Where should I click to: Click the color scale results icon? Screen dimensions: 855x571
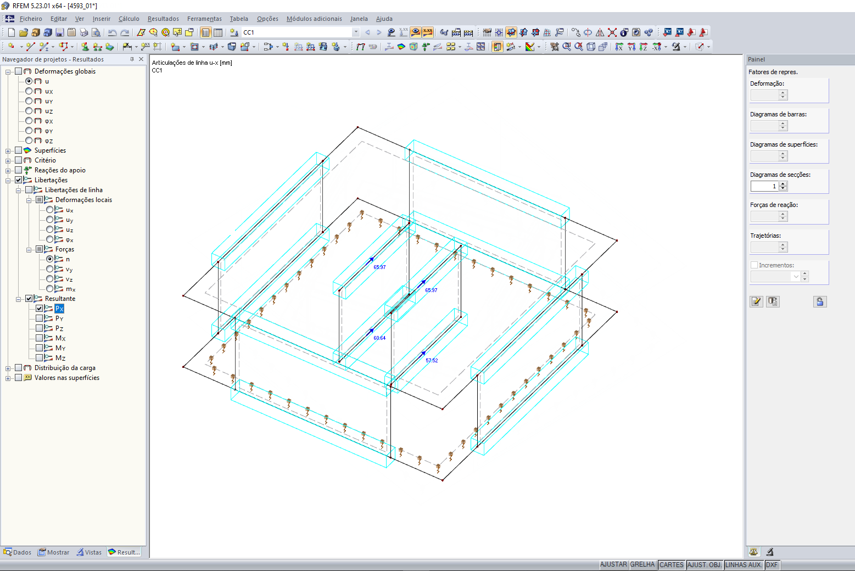point(530,47)
